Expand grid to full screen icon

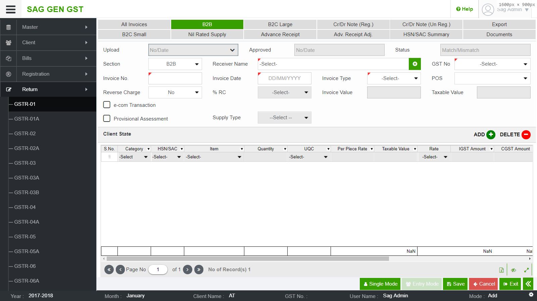[526, 270]
